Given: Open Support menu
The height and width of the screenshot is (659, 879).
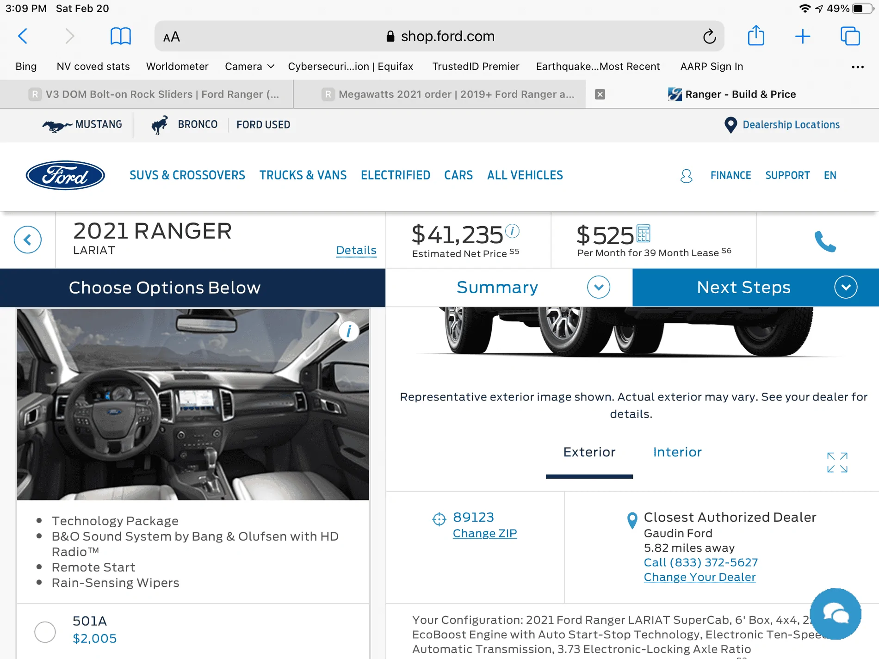Looking at the screenshot, I should (787, 175).
